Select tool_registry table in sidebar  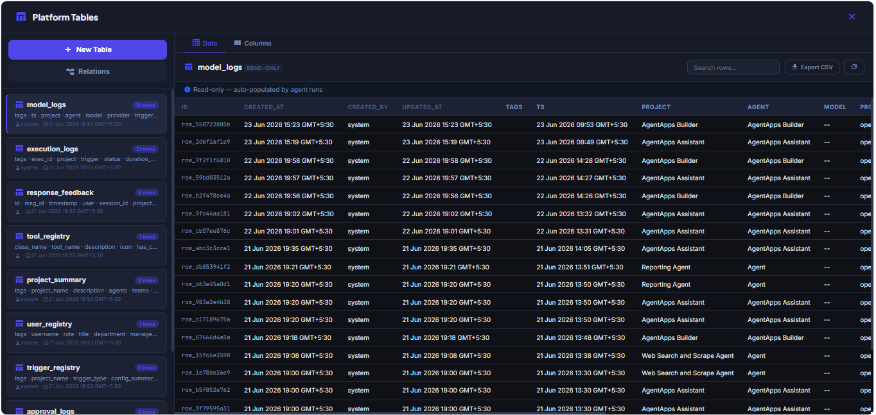[x=86, y=244]
